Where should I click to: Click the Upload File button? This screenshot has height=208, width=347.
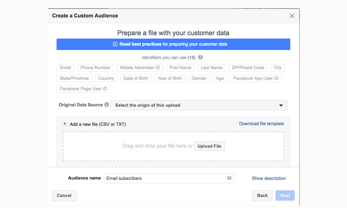point(209,146)
